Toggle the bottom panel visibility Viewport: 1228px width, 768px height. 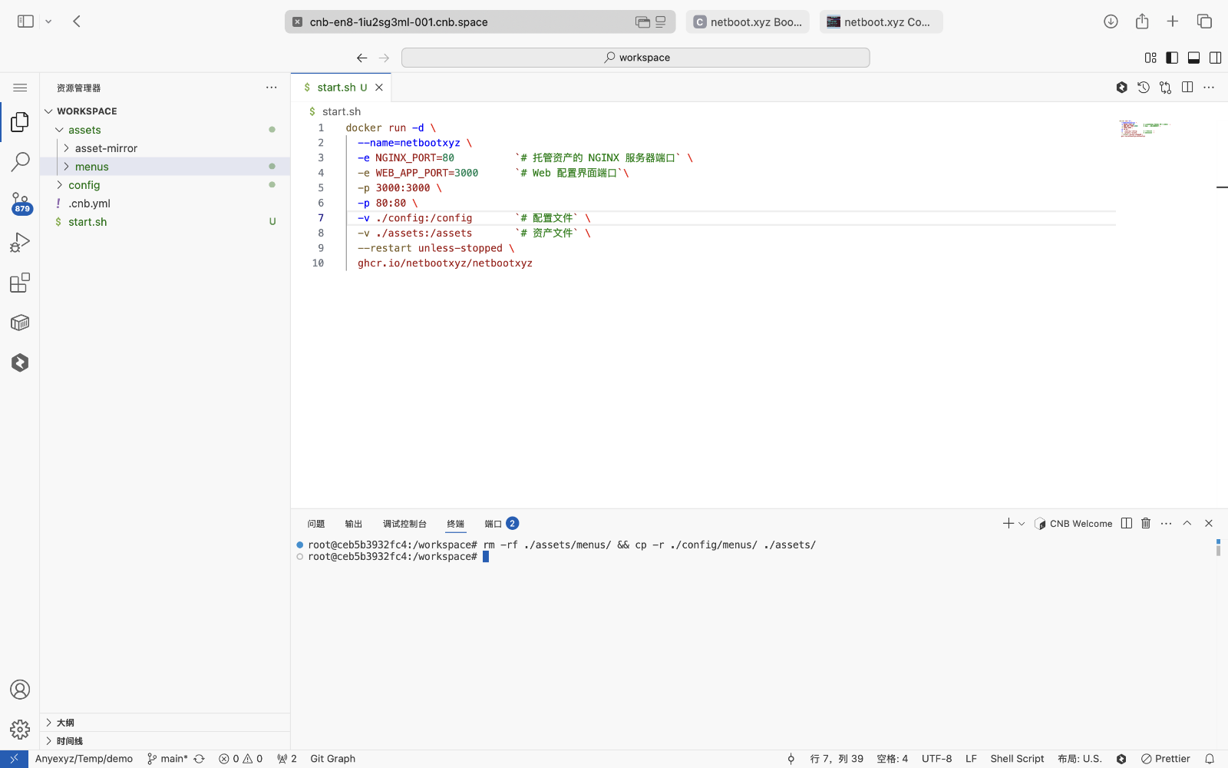point(1193,58)
